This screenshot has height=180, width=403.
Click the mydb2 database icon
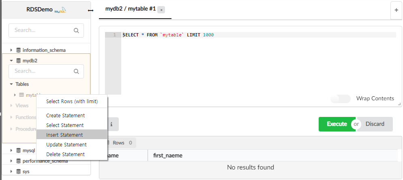[18, 61]
